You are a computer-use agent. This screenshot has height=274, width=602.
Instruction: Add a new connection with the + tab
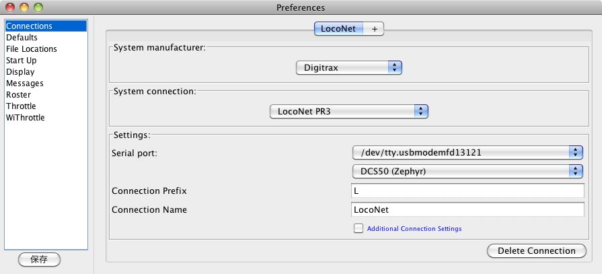point(374,29)
